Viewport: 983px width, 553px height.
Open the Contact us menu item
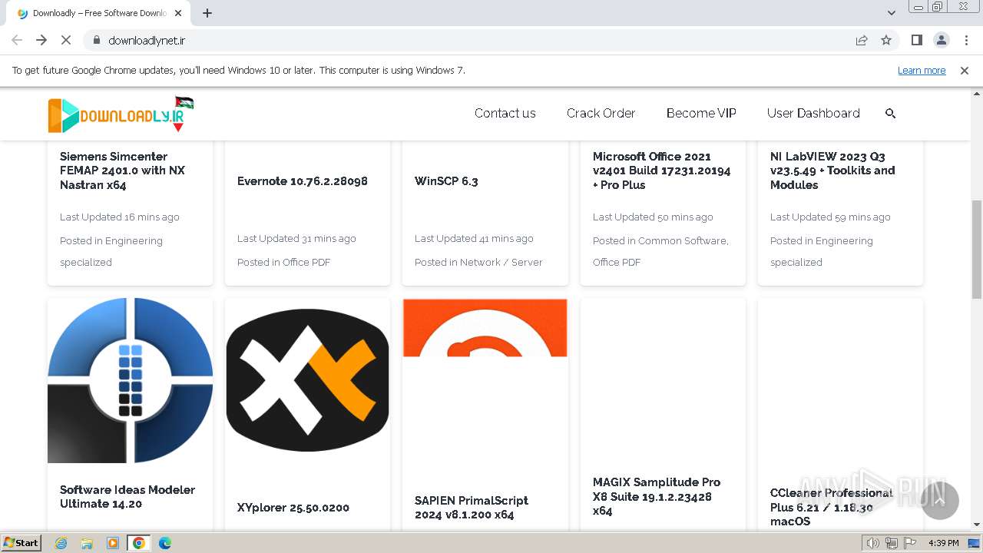point(505,113)
